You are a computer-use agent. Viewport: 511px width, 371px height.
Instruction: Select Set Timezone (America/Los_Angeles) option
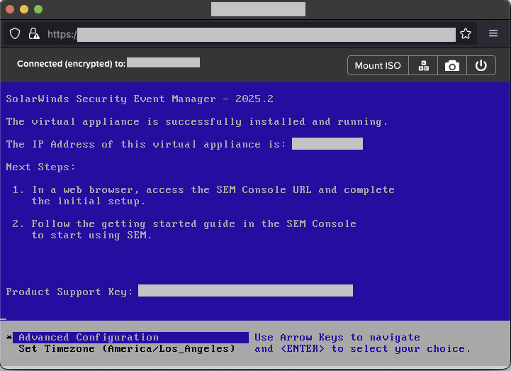click(x=126, y=349)
